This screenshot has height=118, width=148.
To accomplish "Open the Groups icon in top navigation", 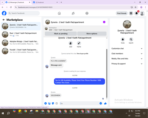I will click(87, 13).
